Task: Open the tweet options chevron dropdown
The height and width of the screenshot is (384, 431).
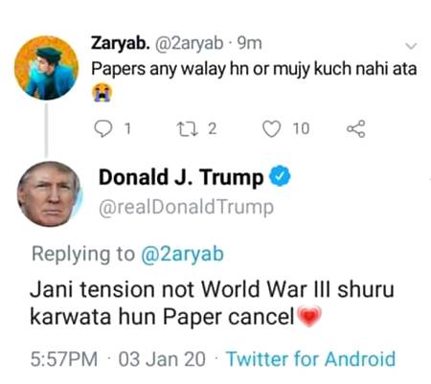Action: coord(411,46)
